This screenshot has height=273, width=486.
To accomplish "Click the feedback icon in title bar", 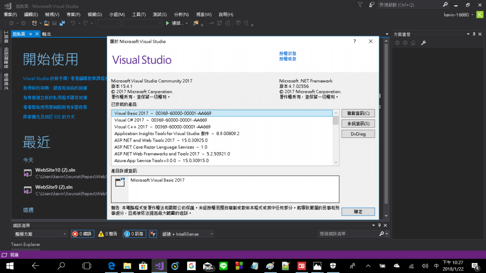I will tap(372, 5).
